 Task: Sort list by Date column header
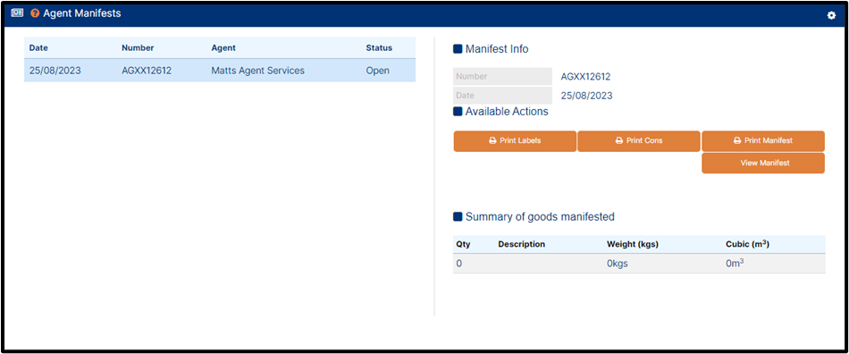38,47
